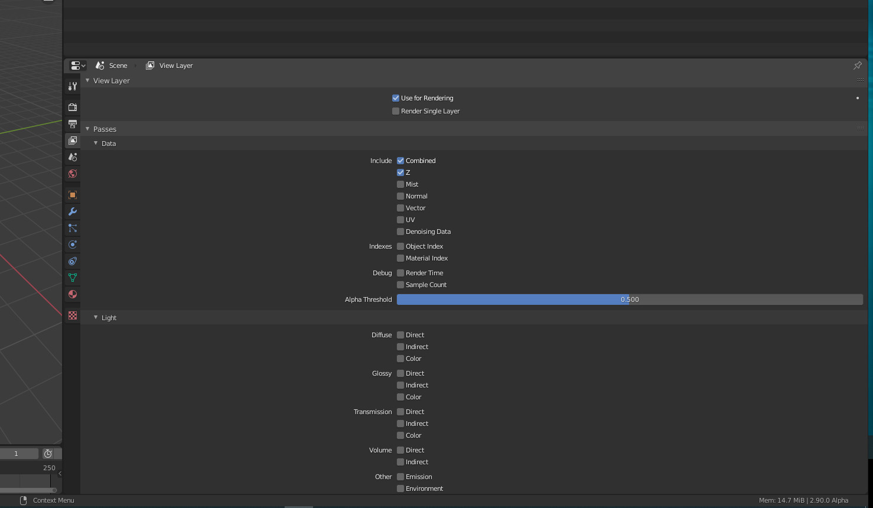The image size is (873, 508).
Task: Open the Physics properties tab
Action: (73, 245)
